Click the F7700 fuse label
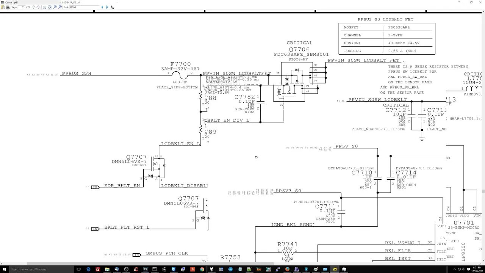The image size is (485, 273). coord(181,64)
